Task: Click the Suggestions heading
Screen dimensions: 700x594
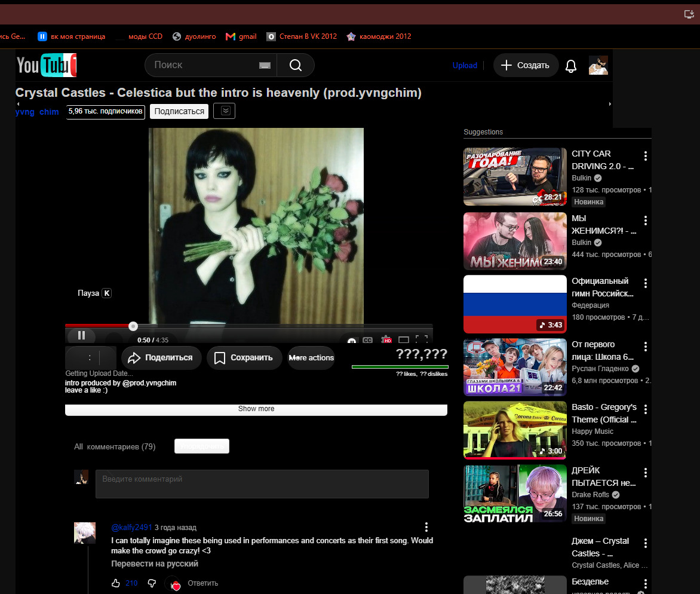Action: click(x=483, y=131)
